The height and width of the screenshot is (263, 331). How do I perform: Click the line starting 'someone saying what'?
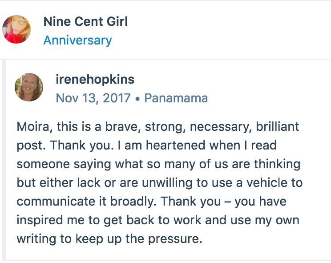158,164
